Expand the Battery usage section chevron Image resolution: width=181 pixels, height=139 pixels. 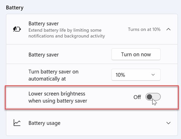click(168, 123)
